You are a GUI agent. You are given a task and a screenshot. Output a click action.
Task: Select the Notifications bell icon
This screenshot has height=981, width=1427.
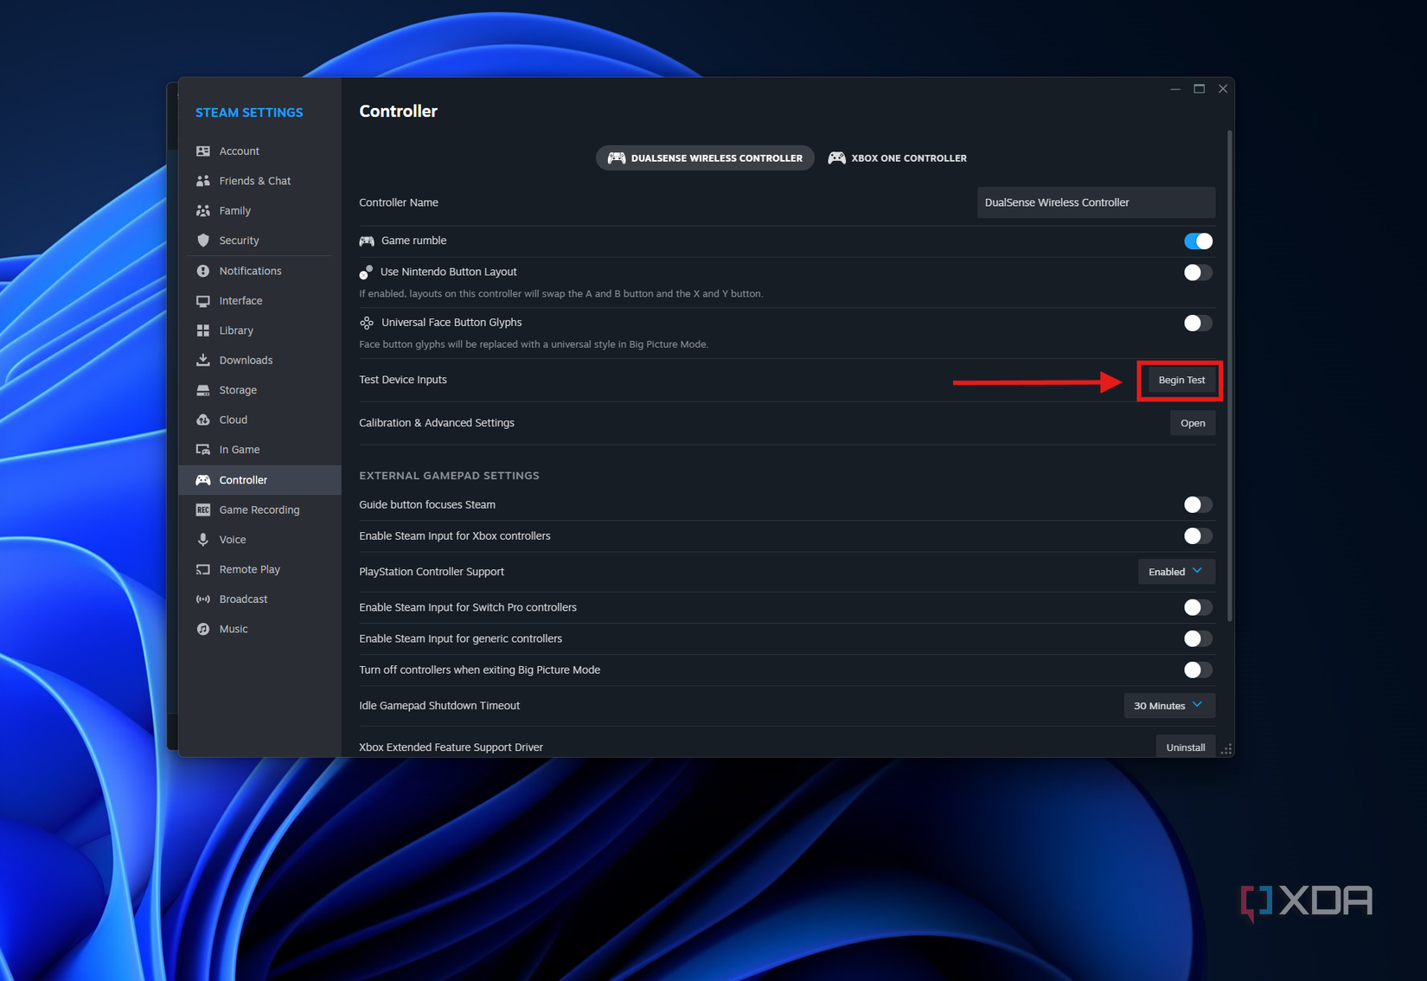(202, 270)
